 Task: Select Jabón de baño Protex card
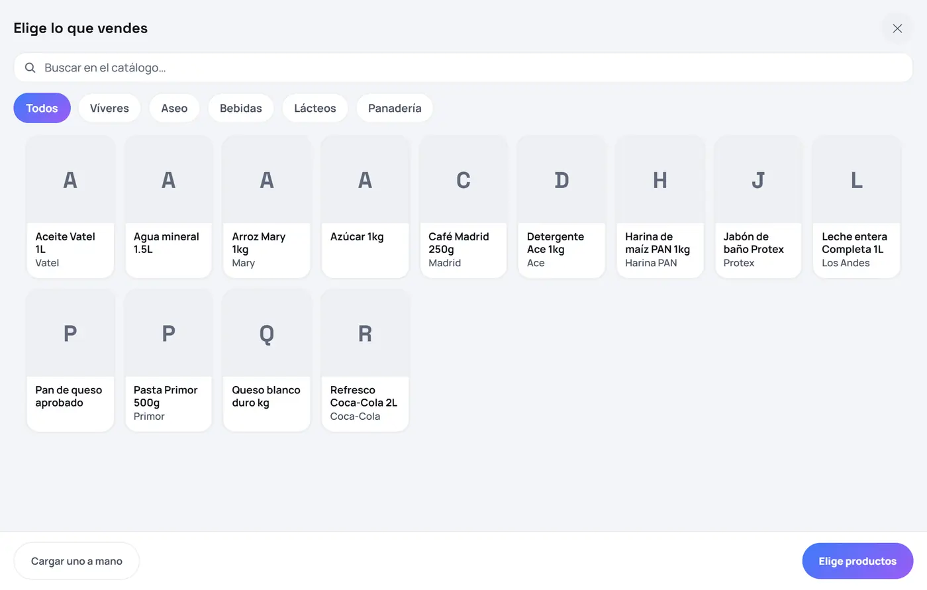pos(758,207)
